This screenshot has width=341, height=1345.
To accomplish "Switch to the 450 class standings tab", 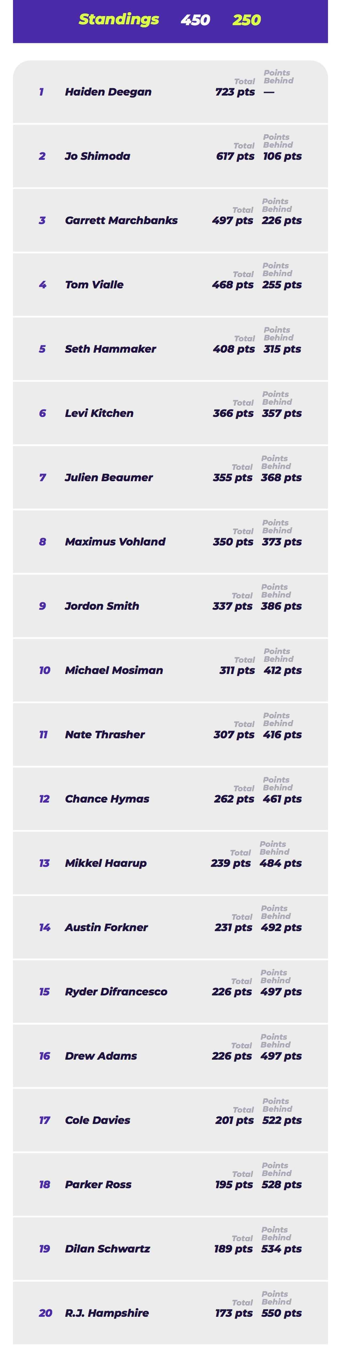I will pos(195,20).
